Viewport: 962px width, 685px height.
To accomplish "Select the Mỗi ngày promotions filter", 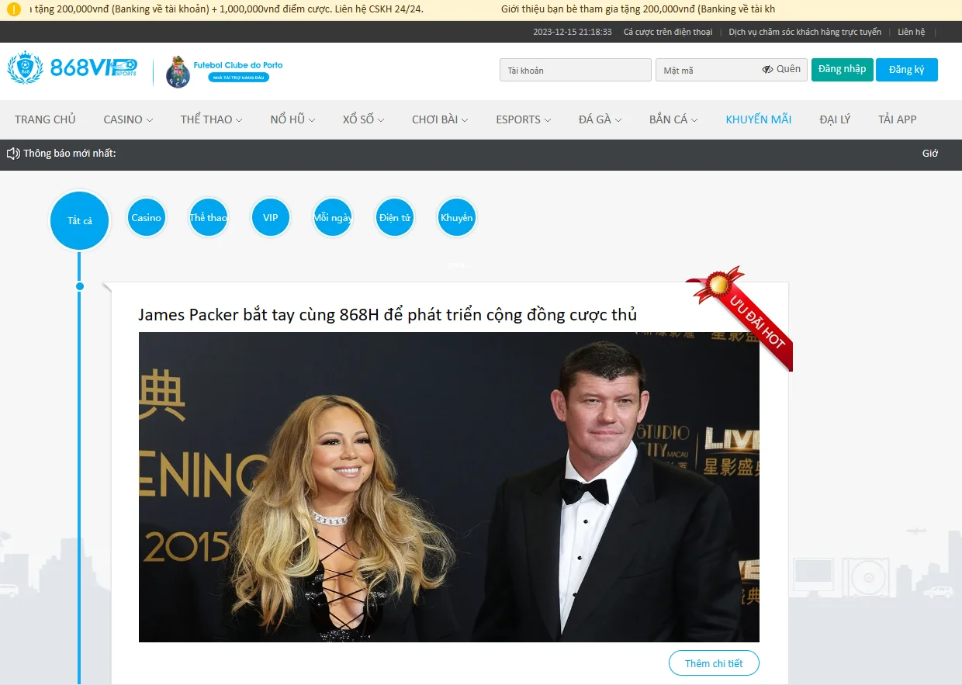I will pyautogui.click(x=332, y=218).
